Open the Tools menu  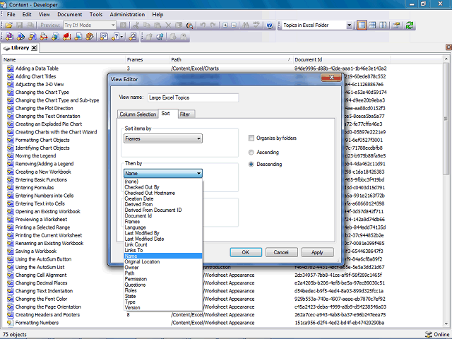(96, 14)
